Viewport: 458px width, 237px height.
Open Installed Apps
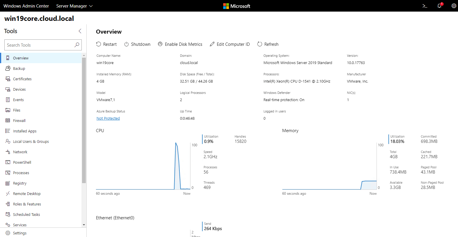(41, 131)
